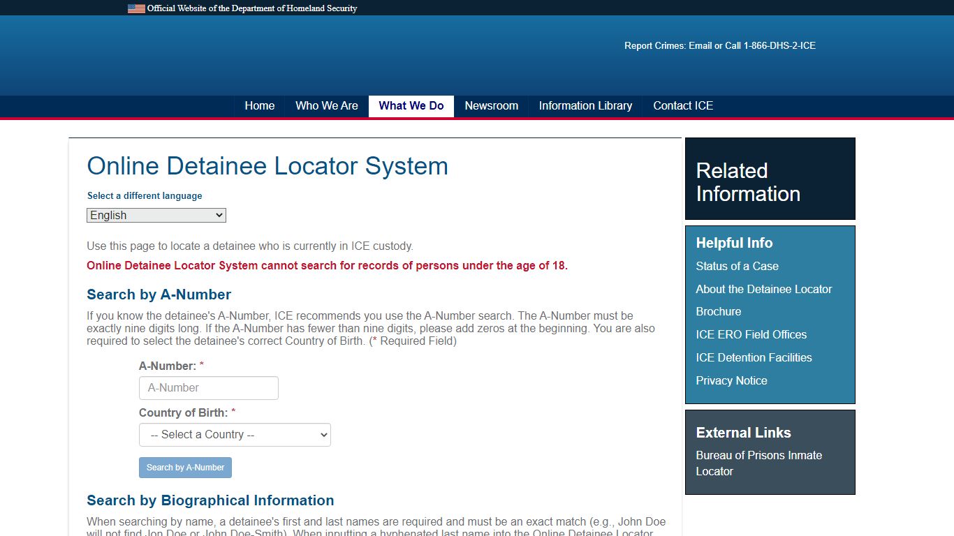Expand the Country of Birth dropdown

coord(235,435)
